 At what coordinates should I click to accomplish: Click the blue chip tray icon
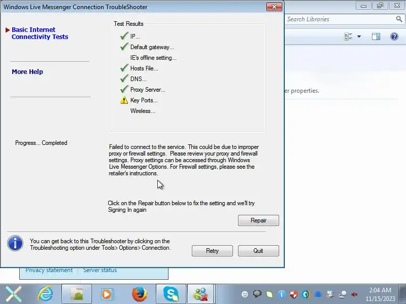[318, 294]
